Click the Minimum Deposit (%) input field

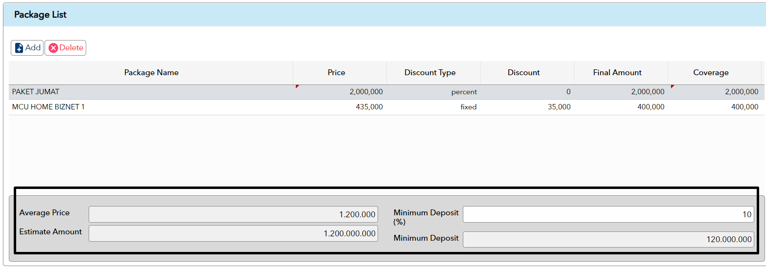(x=608, y=214)
